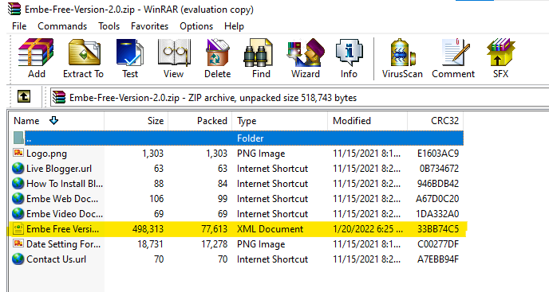Open the Tools menu

109,26
